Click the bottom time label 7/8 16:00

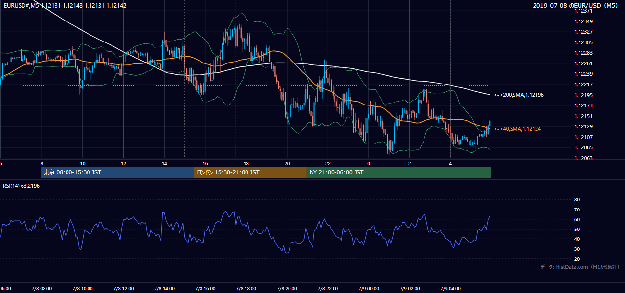click(x=205, y=289)
